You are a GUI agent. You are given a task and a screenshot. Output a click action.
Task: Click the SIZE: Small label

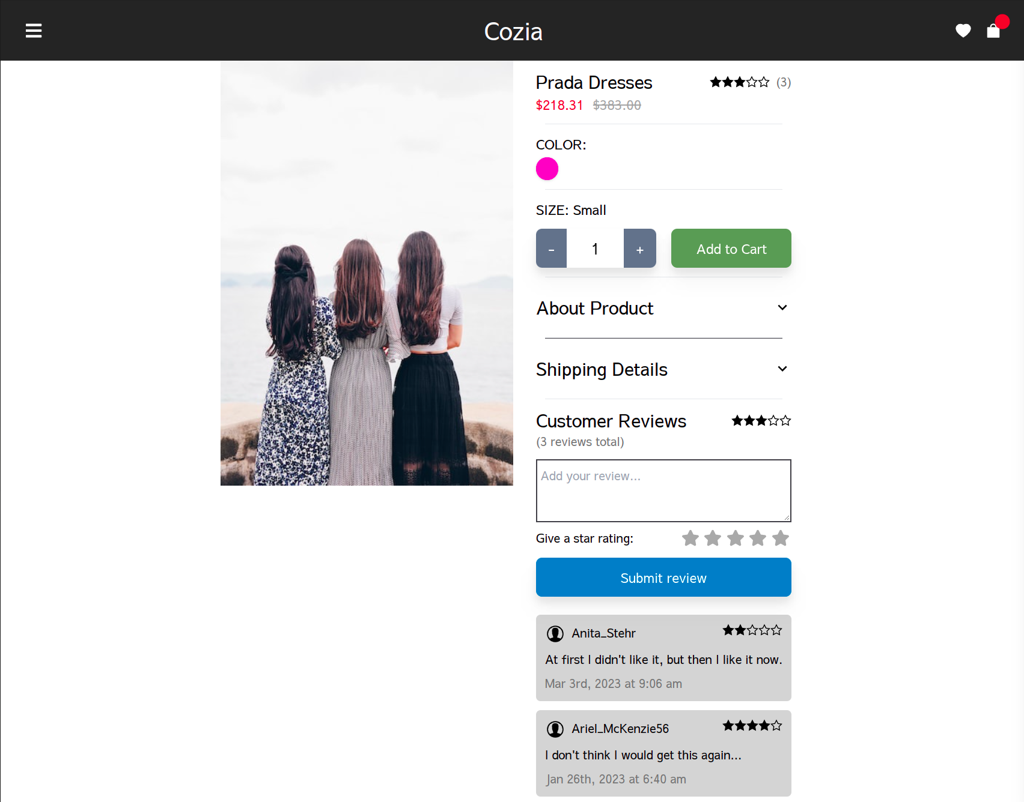pos(571,210)
